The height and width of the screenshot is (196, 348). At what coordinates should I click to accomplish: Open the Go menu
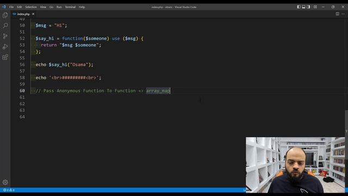[51, 7]
